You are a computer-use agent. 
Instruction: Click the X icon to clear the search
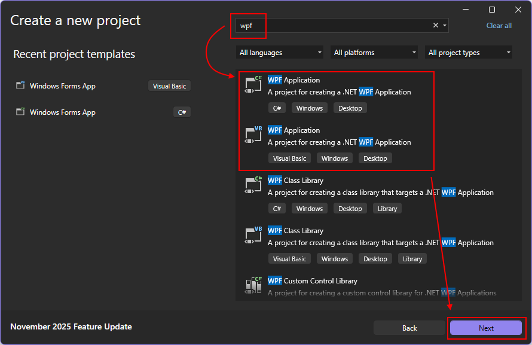click(x=435, y=25)
